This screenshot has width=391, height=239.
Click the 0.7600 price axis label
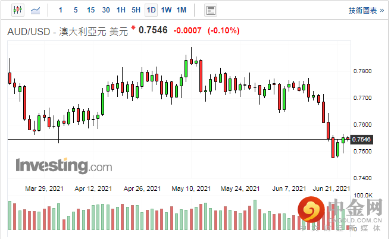[x=362, y=125]
